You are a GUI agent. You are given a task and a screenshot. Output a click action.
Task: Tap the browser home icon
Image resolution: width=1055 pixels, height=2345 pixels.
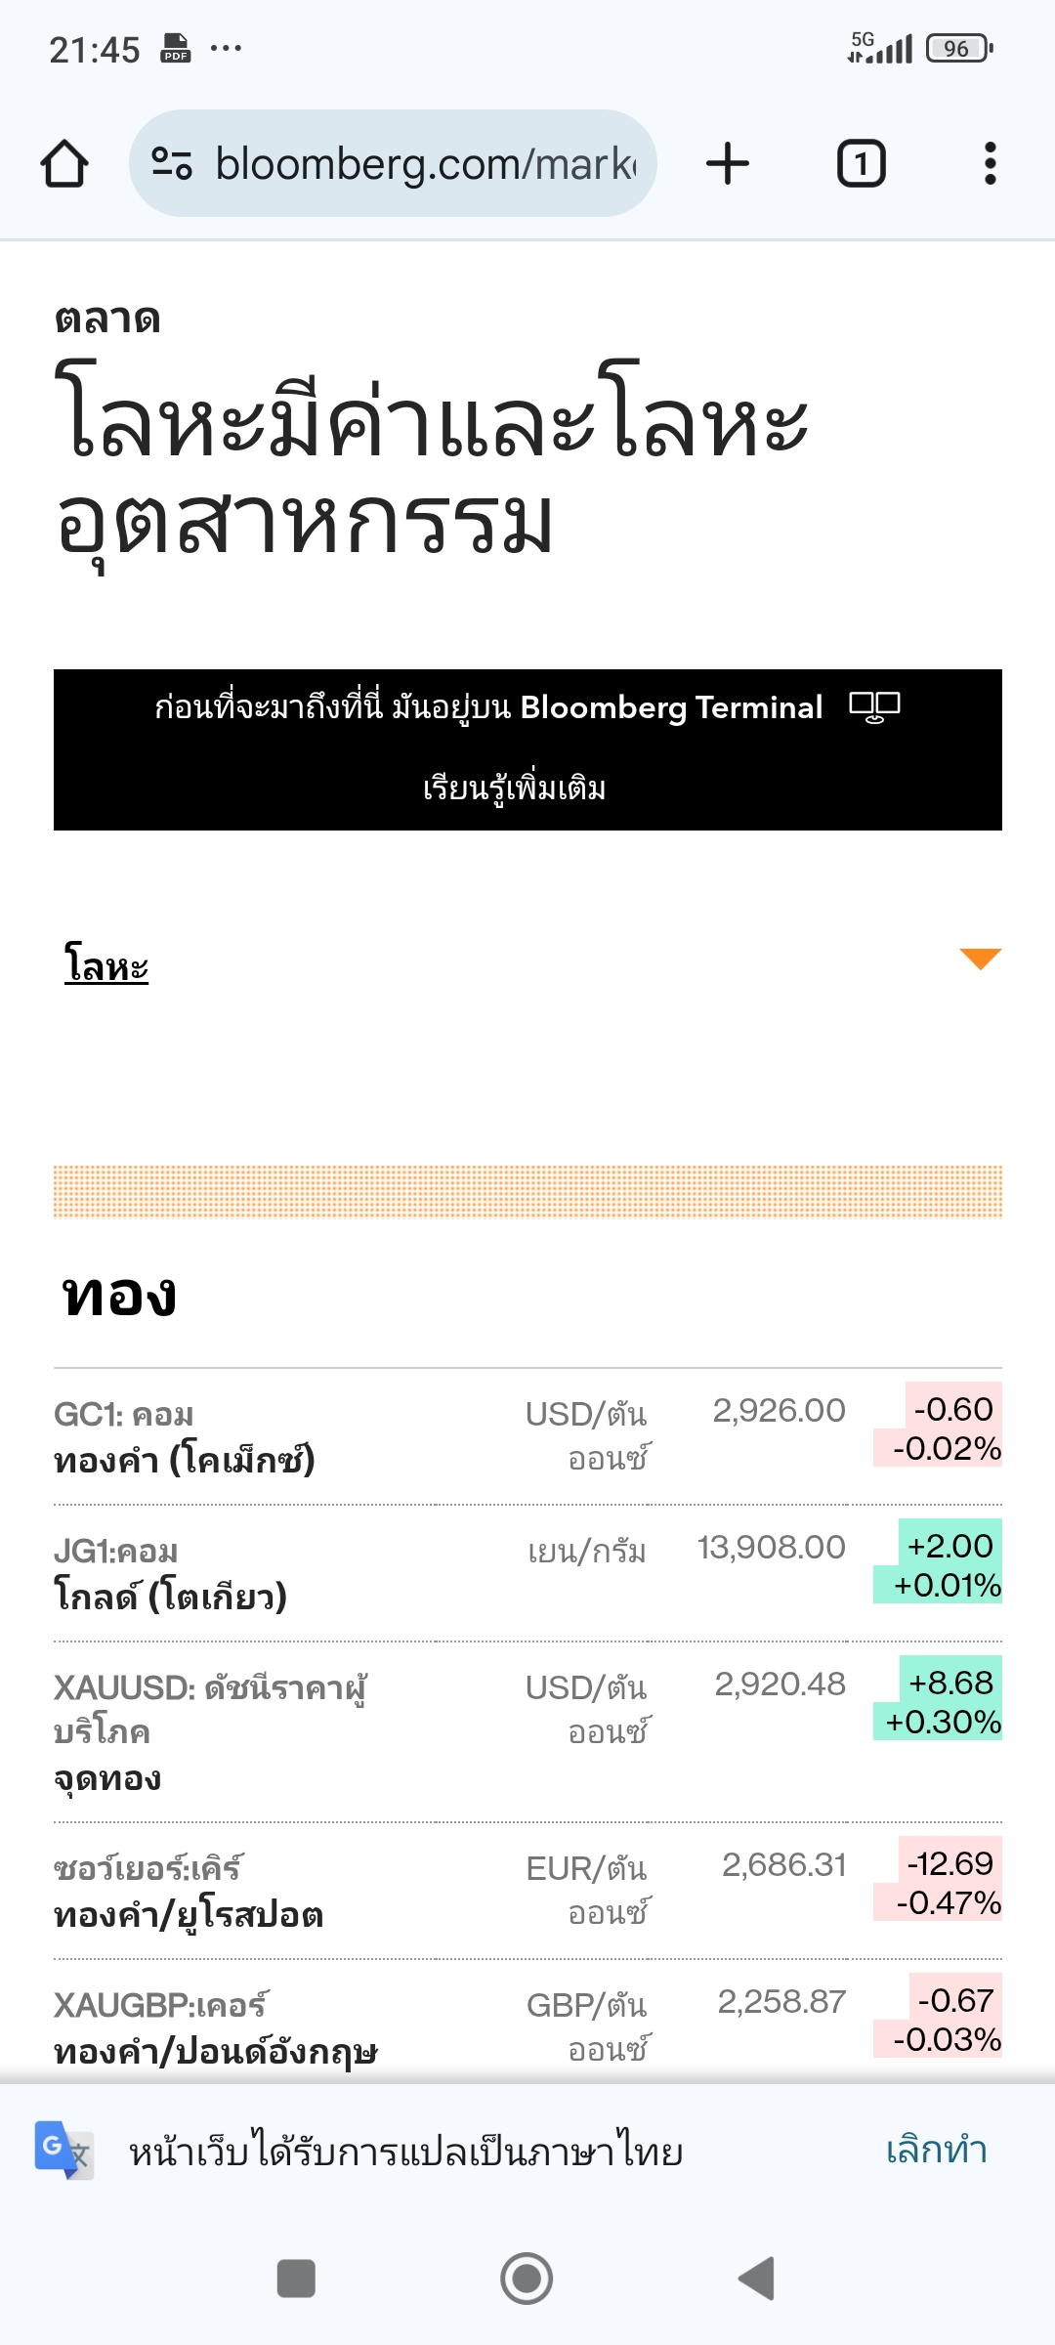point(64,163)
